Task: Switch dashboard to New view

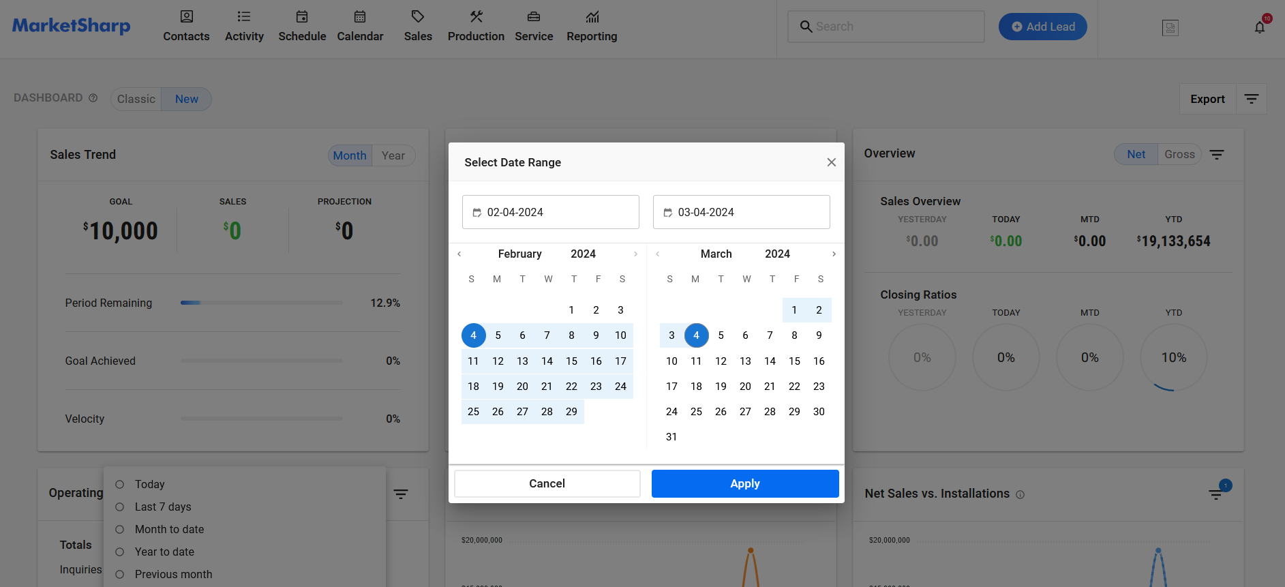Action: pyautogui.click(x=187, y=99)
